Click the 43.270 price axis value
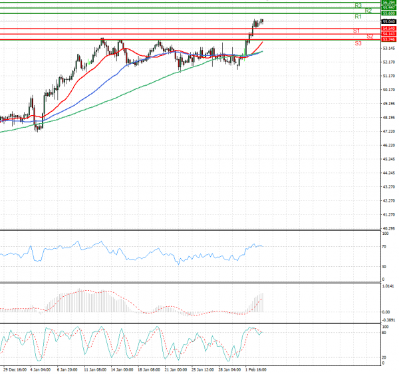This screenshot has height=374, width=399. (x=389, y=187)
